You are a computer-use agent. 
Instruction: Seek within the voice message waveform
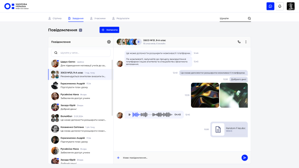(153, 115)
